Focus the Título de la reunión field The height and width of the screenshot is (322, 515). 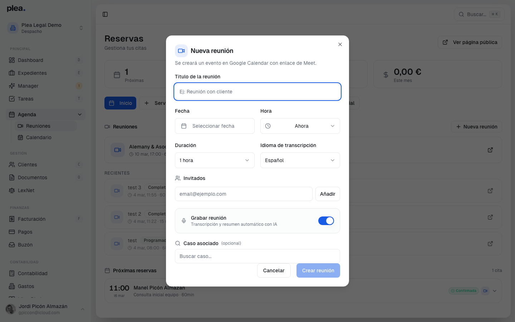coord(257,92)
